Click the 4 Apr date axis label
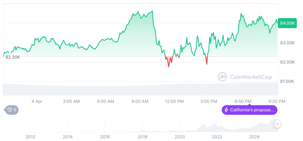Image resolution: width=303 pixels, height=141 pixels. [37, 101]
